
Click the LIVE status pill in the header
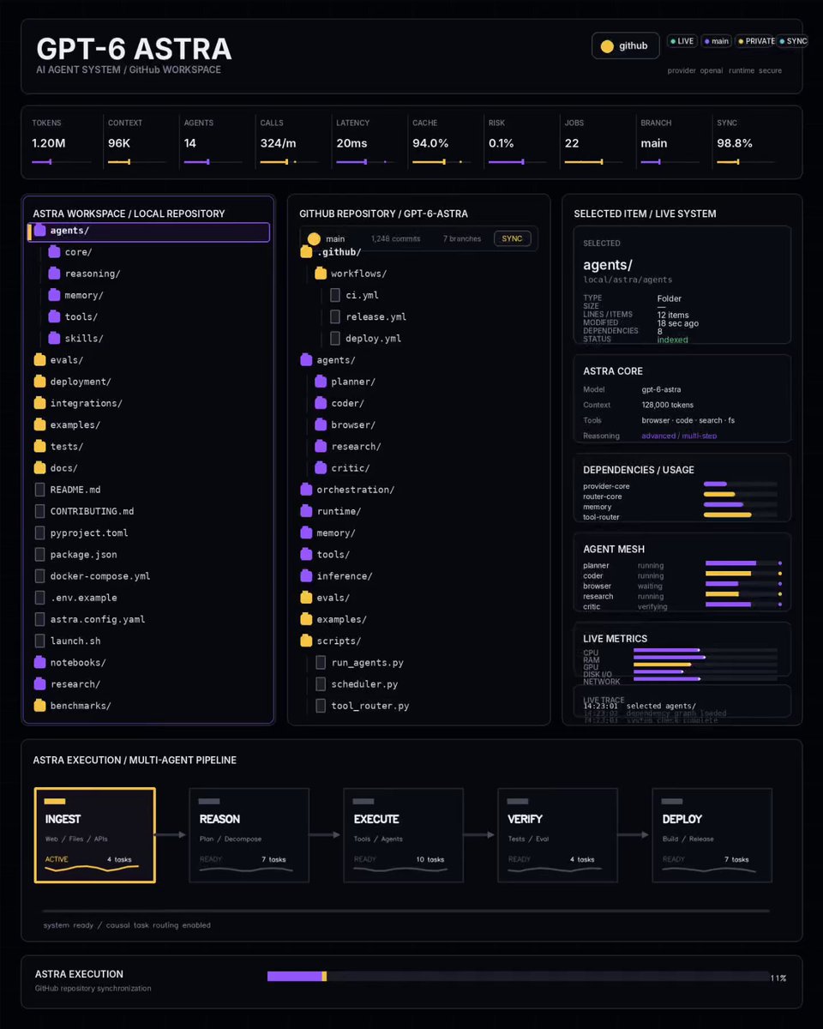tap(682, 41)
